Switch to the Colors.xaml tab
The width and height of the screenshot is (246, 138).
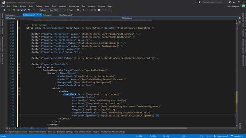click(10, 15)
